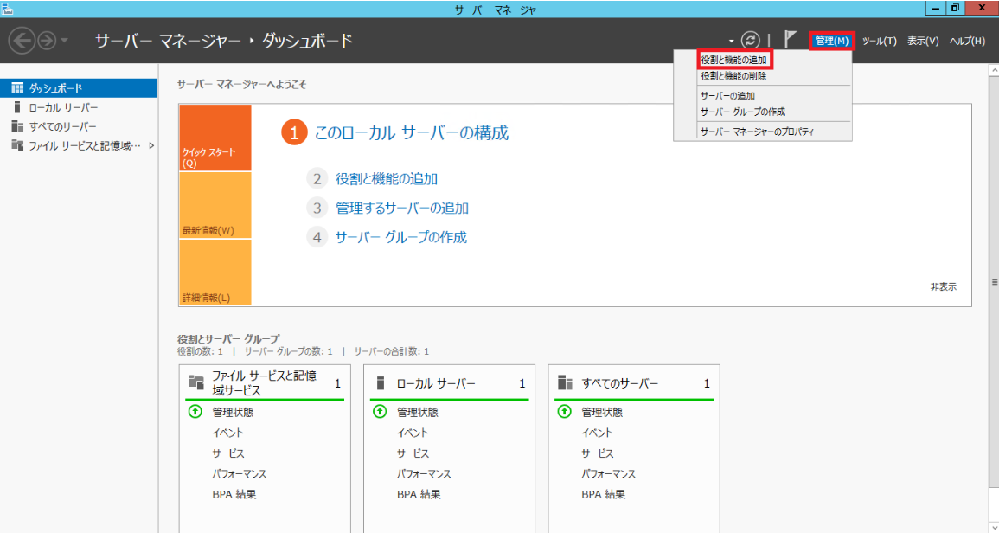Click the forward navigation arrow icon
999x533 pixels.
pos(46,41)
